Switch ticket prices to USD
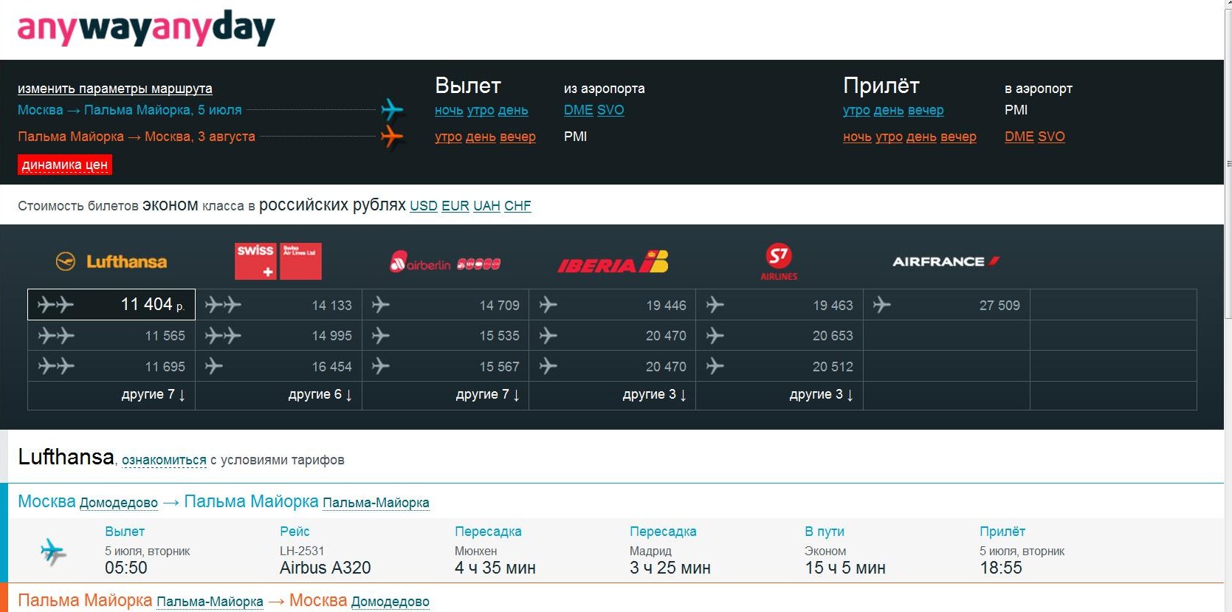This screenshot has width=1232, height=612. point(423,206)
